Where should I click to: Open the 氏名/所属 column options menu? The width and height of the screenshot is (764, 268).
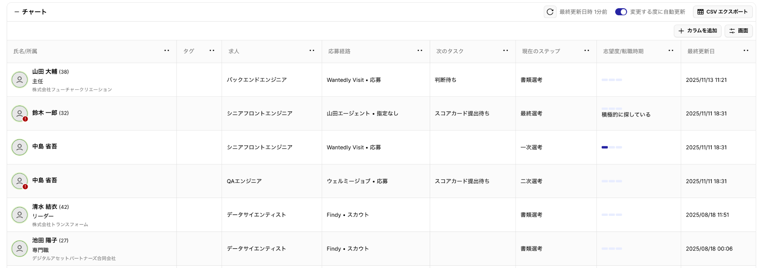[167, 51]
